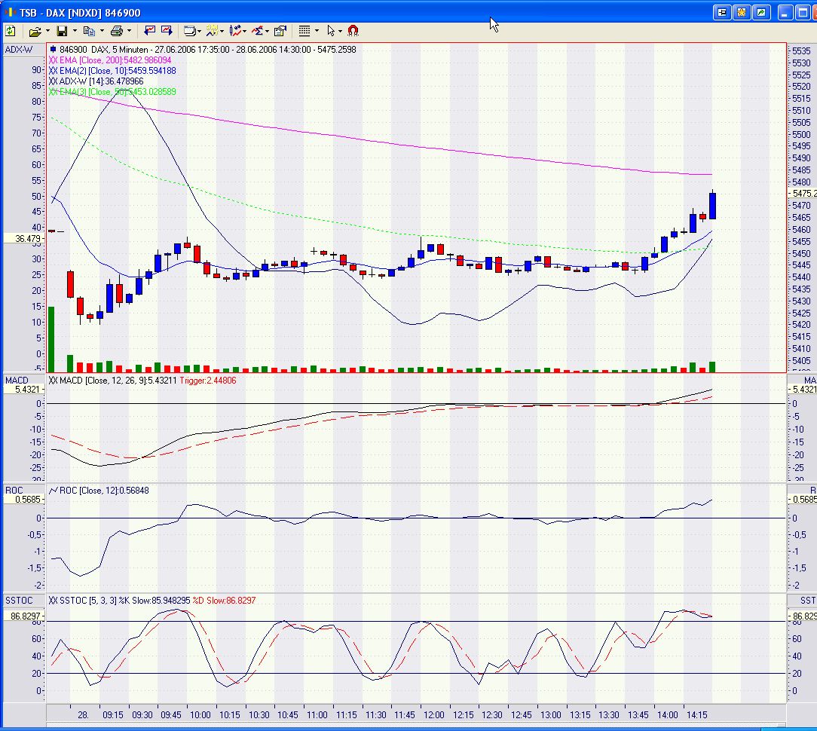
Task: Open the grid lines dropdown menu
Action: tap(317, 31)
